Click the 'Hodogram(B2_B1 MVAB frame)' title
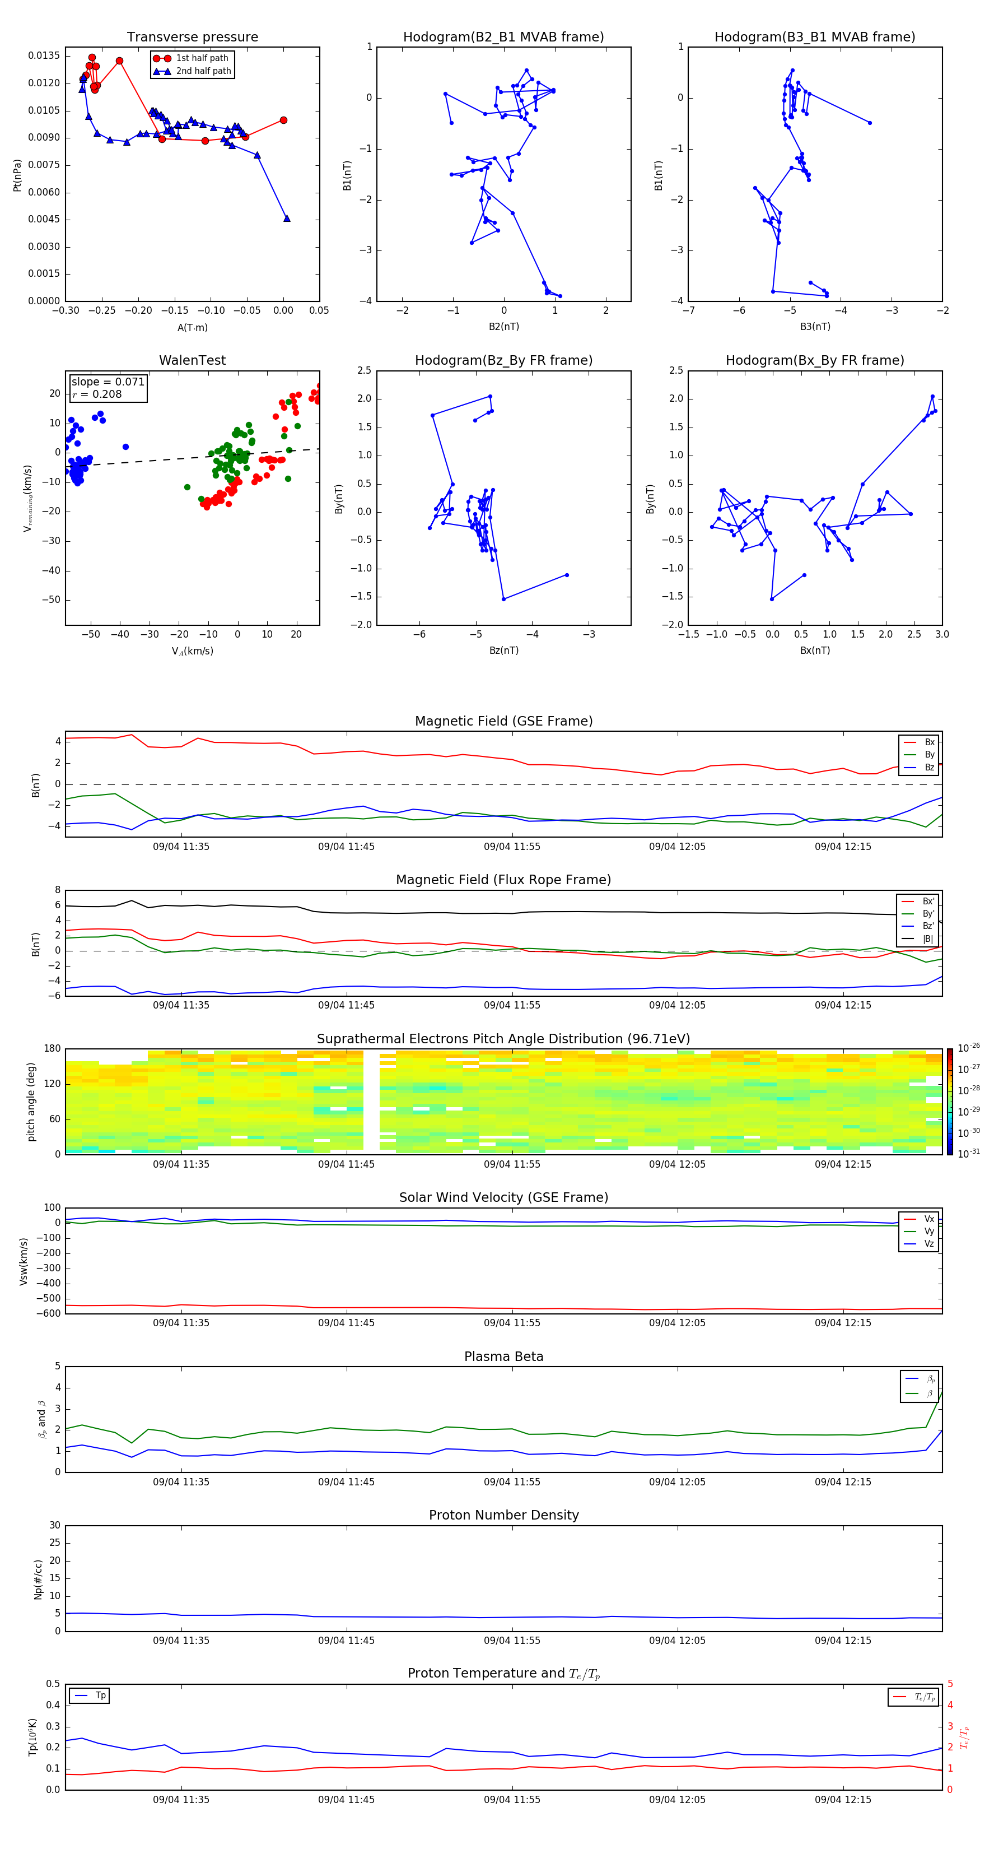 coord(503,38)
